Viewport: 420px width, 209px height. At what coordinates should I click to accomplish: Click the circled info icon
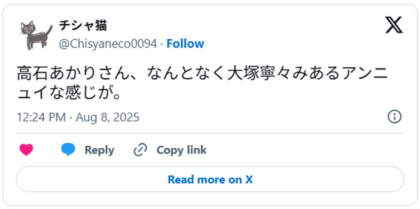click(x=394, y=117)
